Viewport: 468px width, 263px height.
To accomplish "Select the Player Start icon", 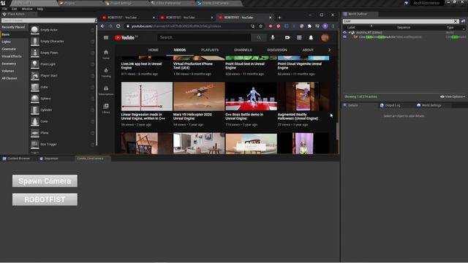I will coord(35,76).
